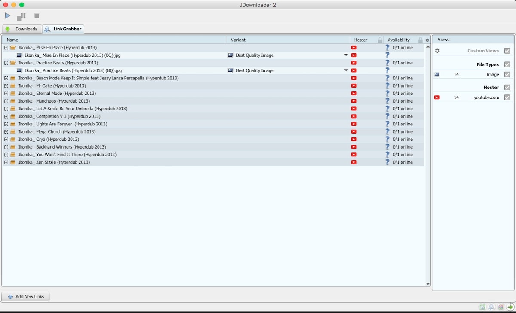Click the table column settings gear

point(427,40)
